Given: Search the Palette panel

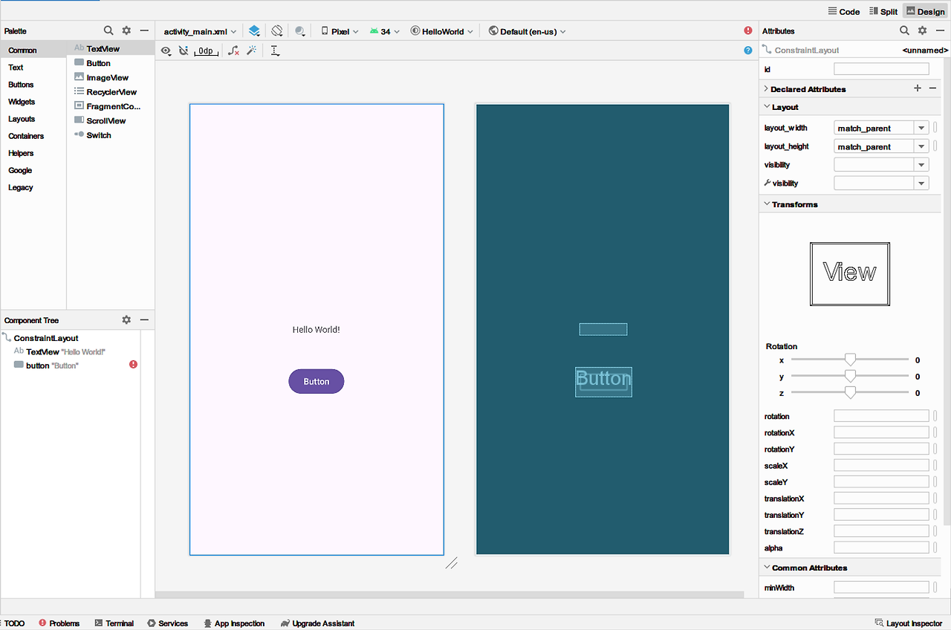Looking at the screenshot, I should pos(108,30).
